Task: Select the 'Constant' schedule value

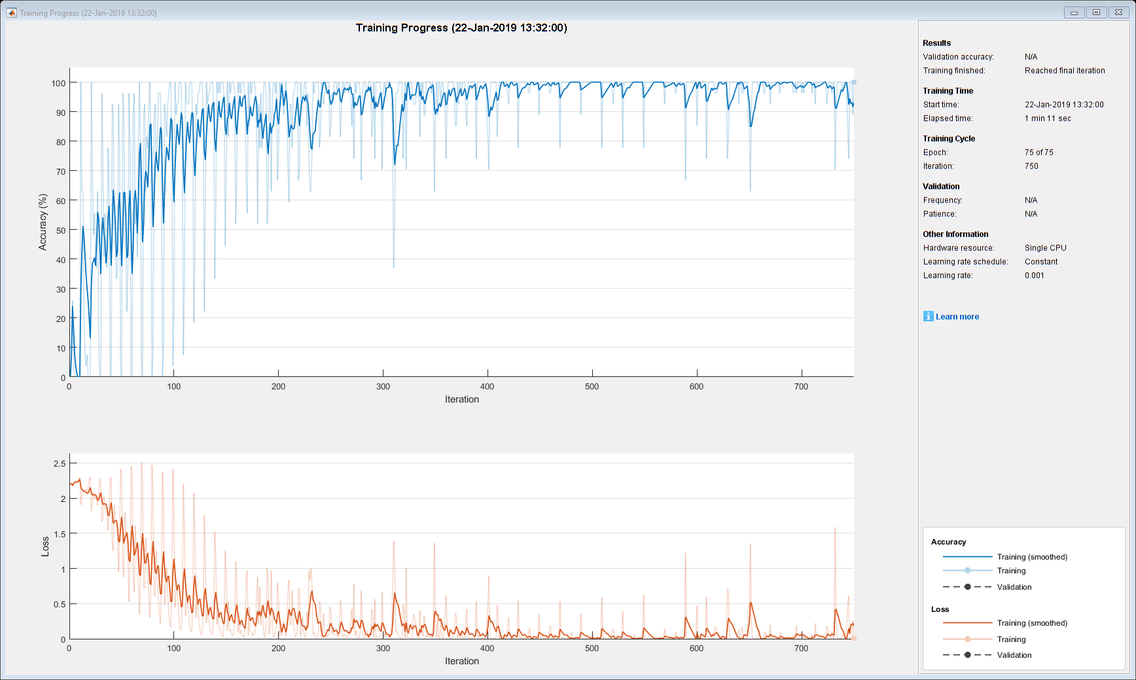Action: pyautogui.click(x=1041, y=262)
